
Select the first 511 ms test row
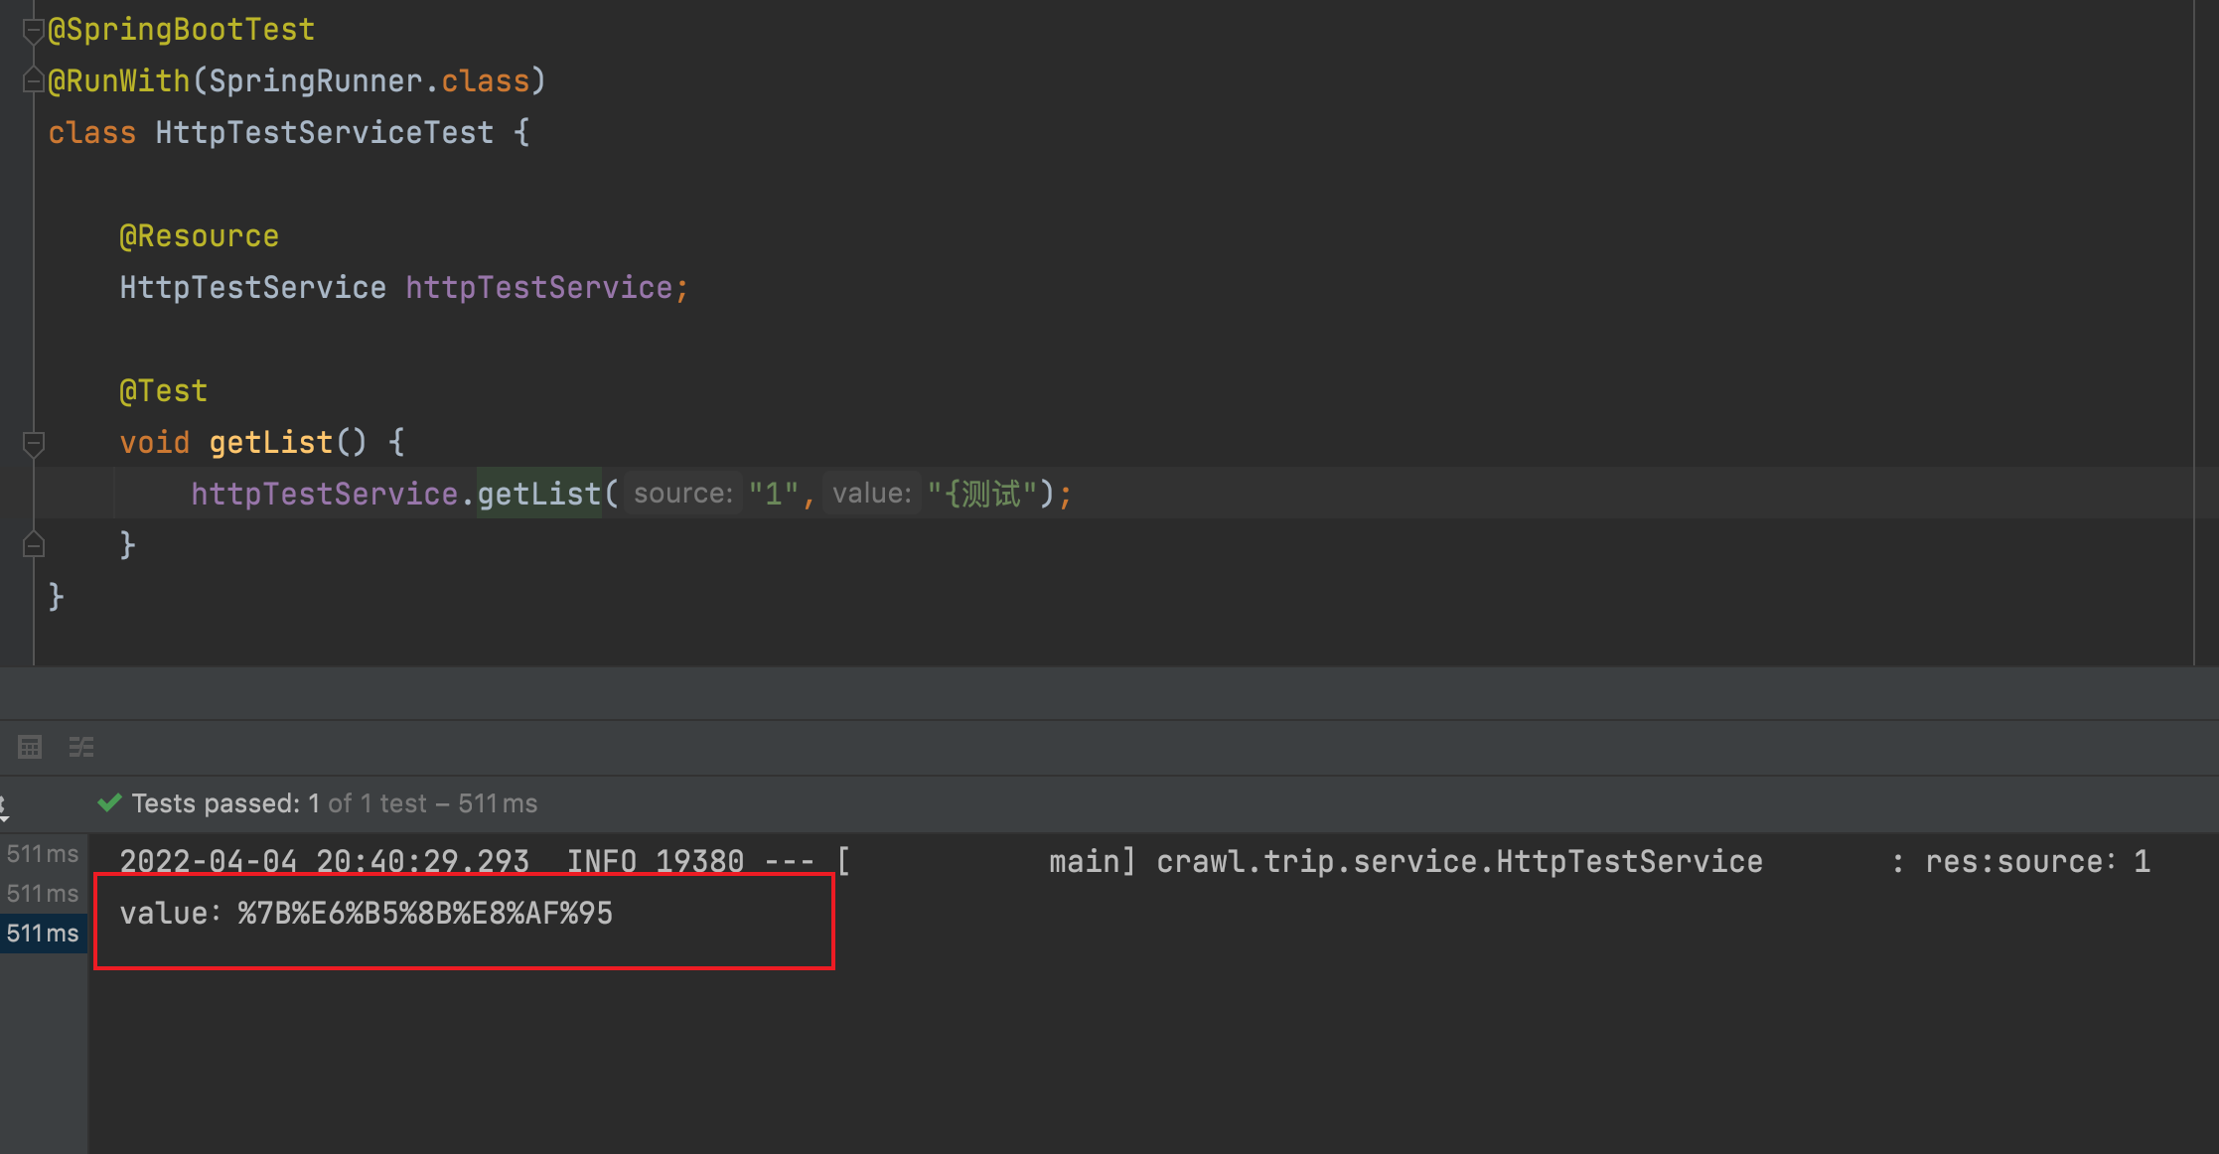43,854
